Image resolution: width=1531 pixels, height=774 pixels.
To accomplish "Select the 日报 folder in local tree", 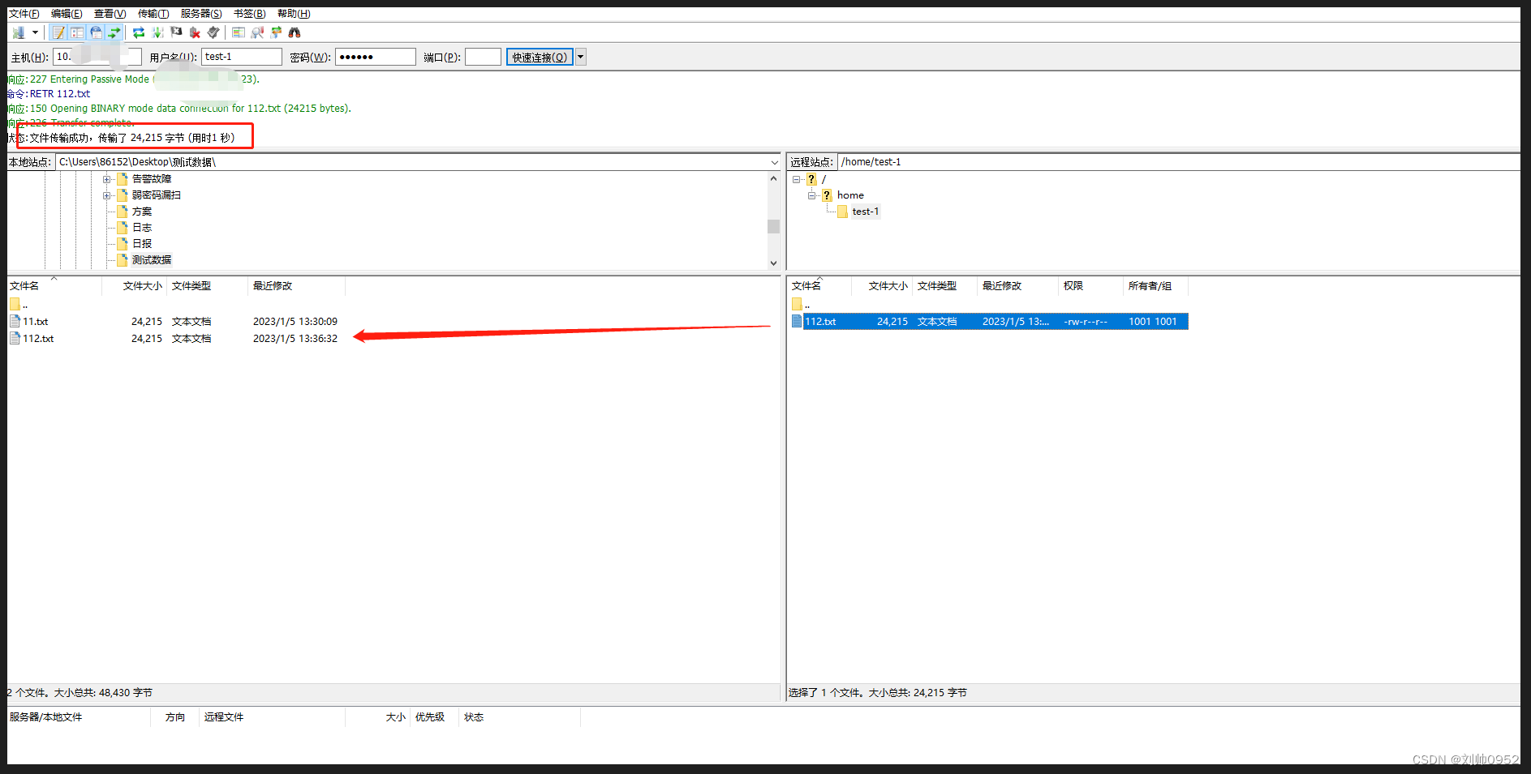I will (x=142, y=244).
